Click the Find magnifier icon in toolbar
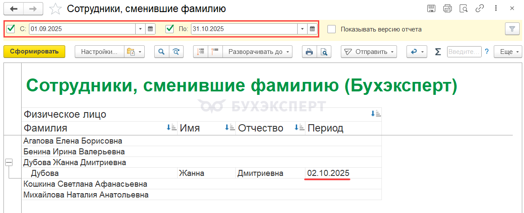Image resolution: width=524 pixels, height=213 pixels. 162,52
